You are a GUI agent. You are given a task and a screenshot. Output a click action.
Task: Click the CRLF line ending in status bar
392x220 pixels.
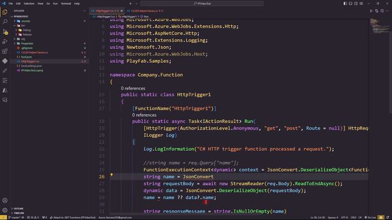pyautogui.click(x=353, y=218)
